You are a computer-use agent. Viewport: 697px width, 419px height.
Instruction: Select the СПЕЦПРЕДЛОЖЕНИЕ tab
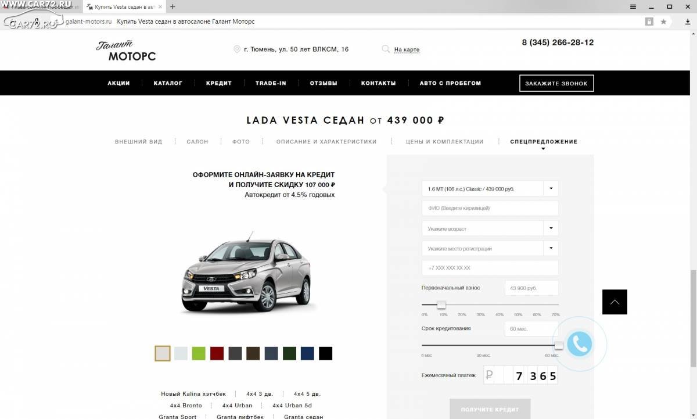point(544,142)
